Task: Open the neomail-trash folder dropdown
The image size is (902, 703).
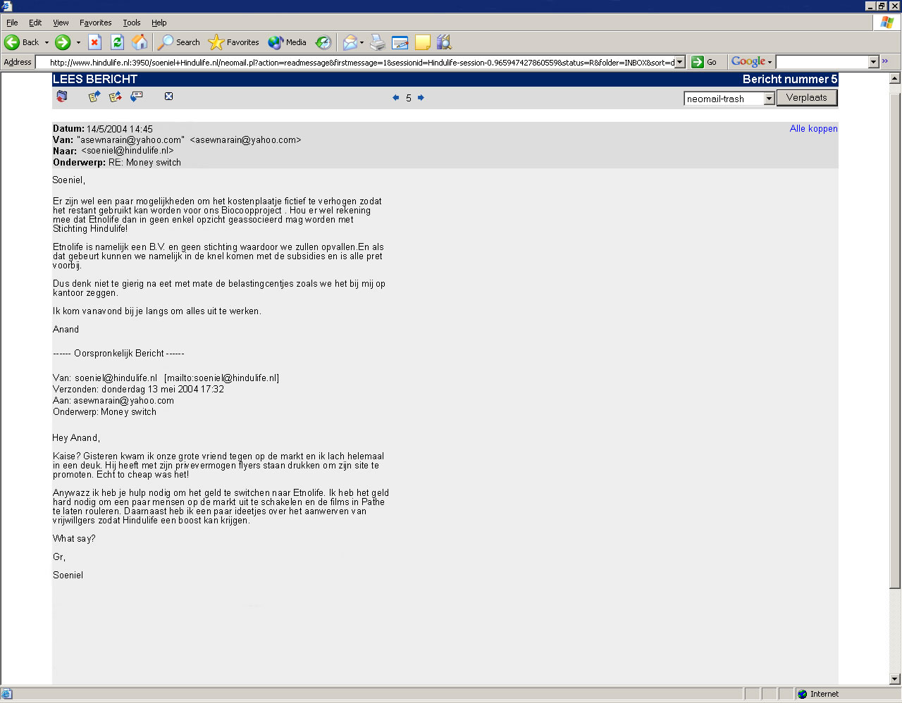Action: pos(769,99)
